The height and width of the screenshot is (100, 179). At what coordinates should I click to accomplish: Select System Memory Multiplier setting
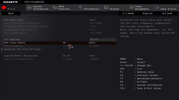21,56
